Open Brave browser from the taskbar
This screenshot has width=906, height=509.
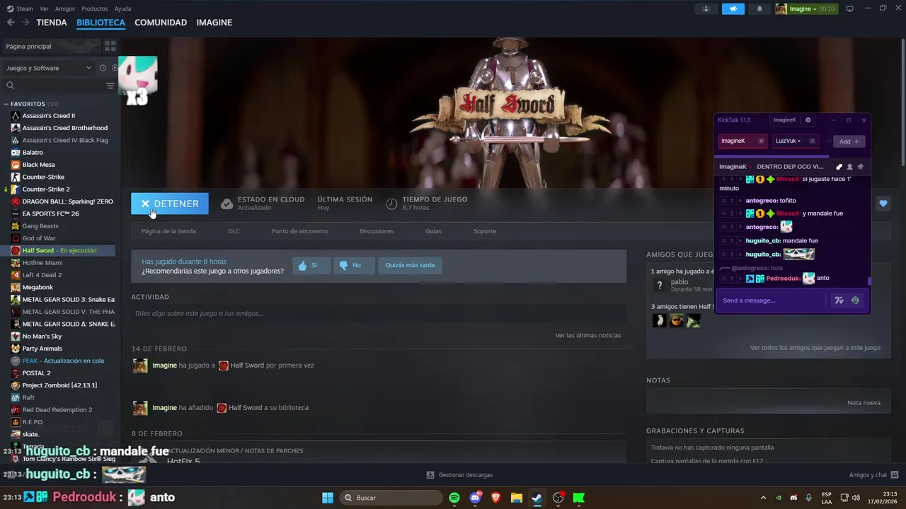(495, 498)
